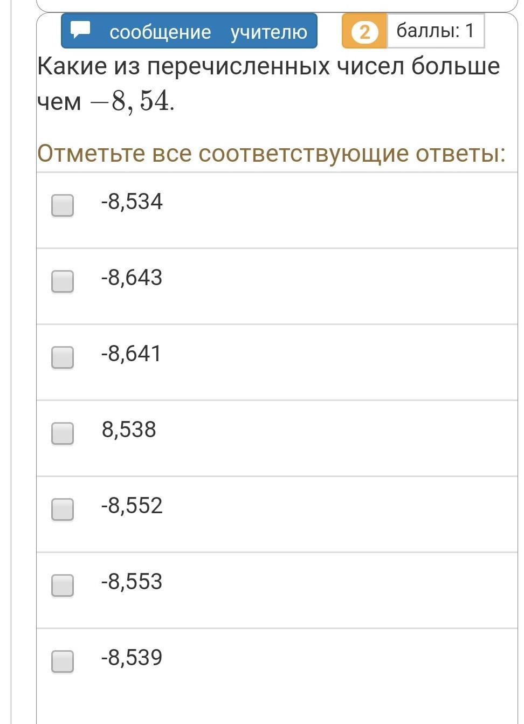The width and height of the screenshot is (524, 724).
Task: Mark the checkbox for 8,538
Action: tap(63, 433)
